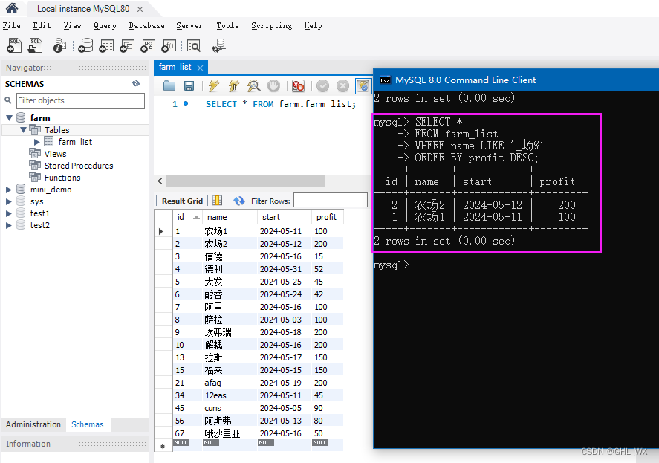Close Local instance MySQL80 connection tab
The image size is (659, 463).
(x=140, y=9)
